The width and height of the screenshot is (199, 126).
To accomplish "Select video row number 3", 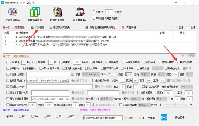I will (78, 44).
